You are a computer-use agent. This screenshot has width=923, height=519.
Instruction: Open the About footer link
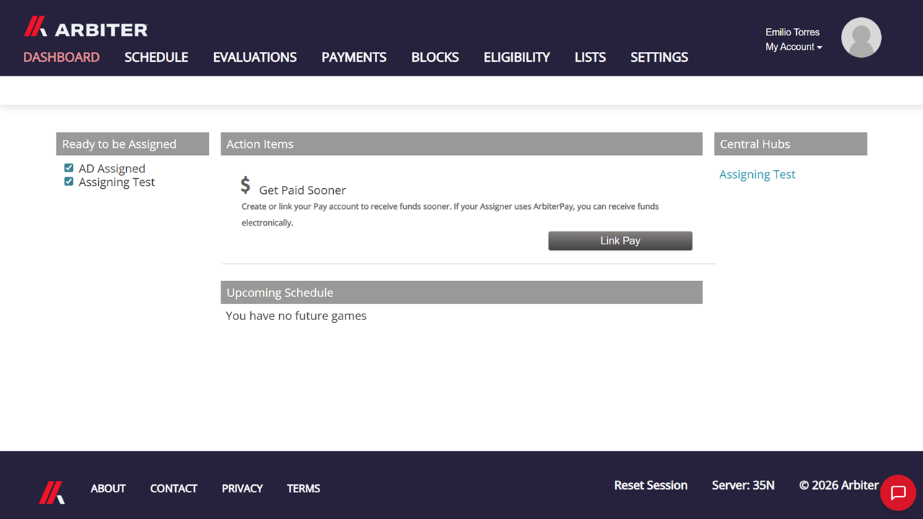click(x=108, y=489)
